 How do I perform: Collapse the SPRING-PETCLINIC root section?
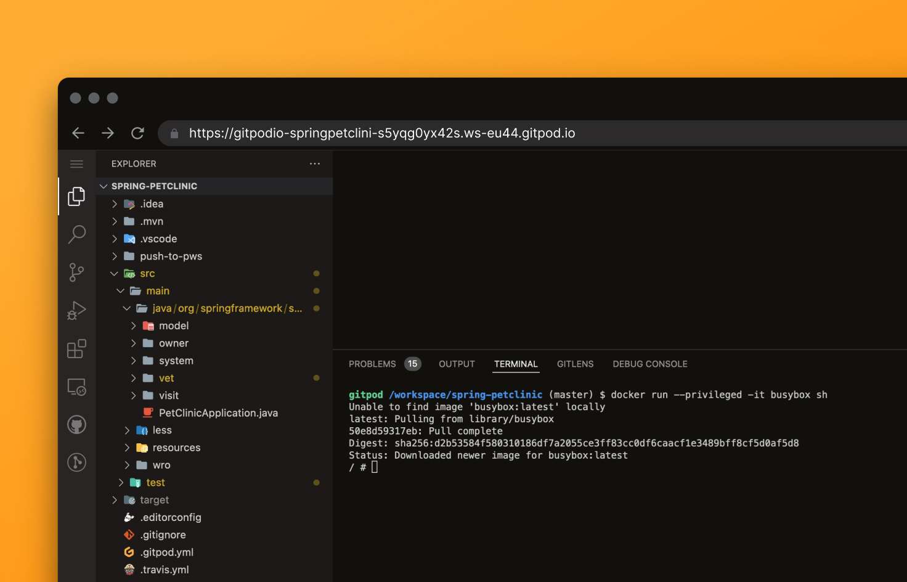click(x=104, y=186)
